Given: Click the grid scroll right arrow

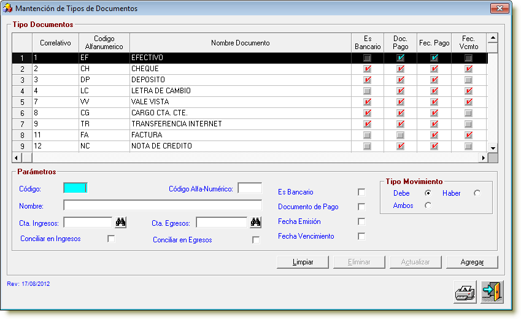Looking at the screenshot, I should 484,158.
